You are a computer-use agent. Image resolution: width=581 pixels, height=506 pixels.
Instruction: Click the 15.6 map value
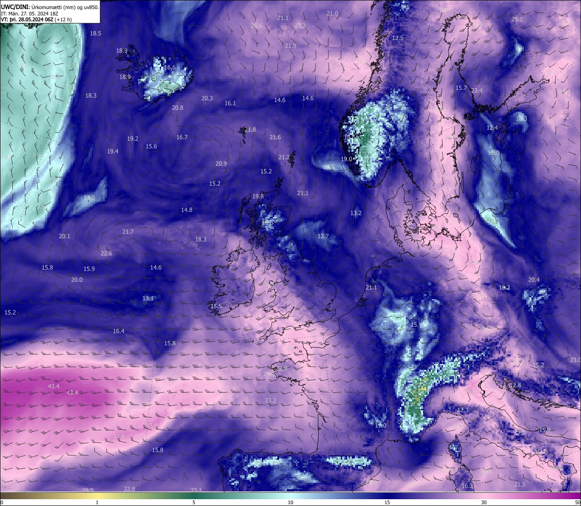coord(151,146)
